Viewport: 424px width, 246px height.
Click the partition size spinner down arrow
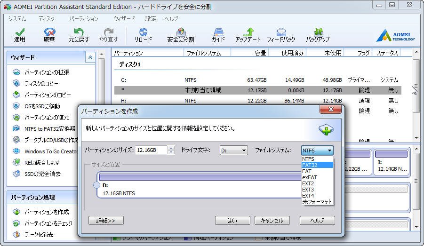coord(171,152)
